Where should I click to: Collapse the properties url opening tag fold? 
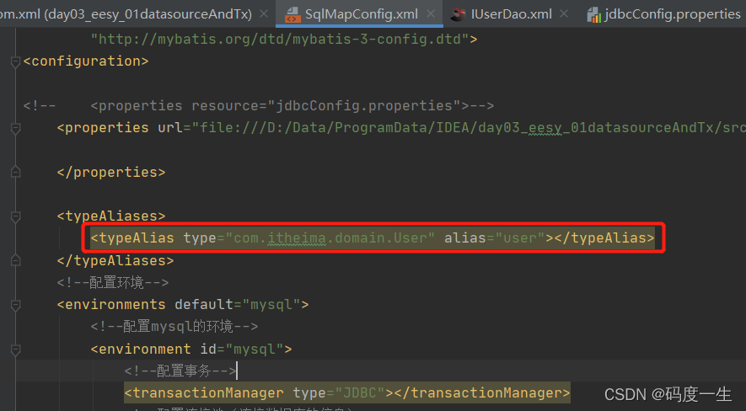coord(15,128)
